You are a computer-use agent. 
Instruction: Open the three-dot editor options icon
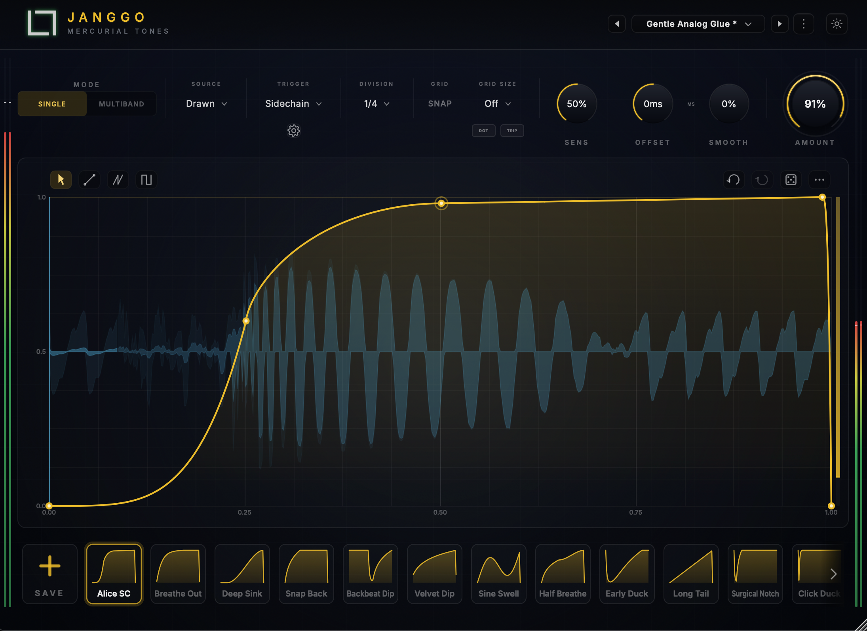point(819,180)
